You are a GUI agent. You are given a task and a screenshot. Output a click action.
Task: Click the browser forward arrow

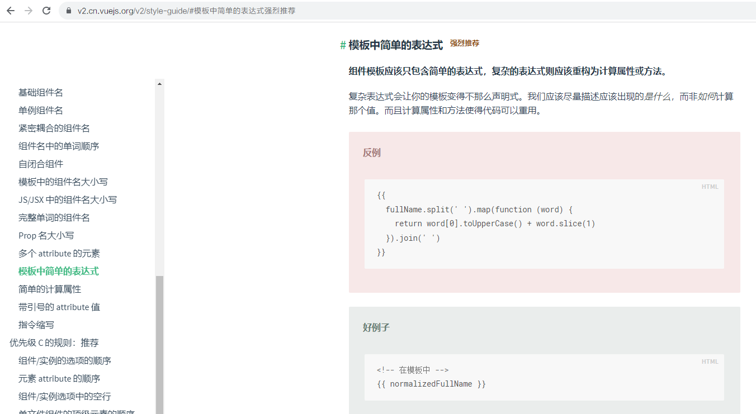pyautogui.click(x=29, y=11)
